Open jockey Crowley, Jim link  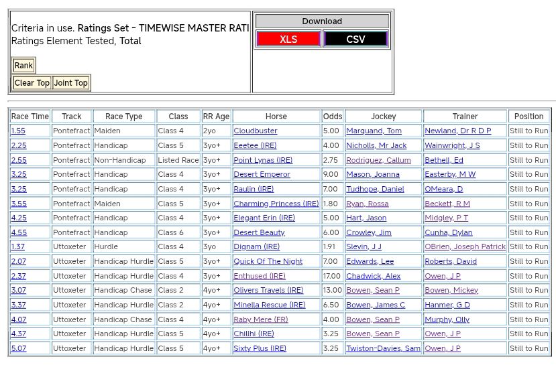pyautogui.click(x=368, y=232)
